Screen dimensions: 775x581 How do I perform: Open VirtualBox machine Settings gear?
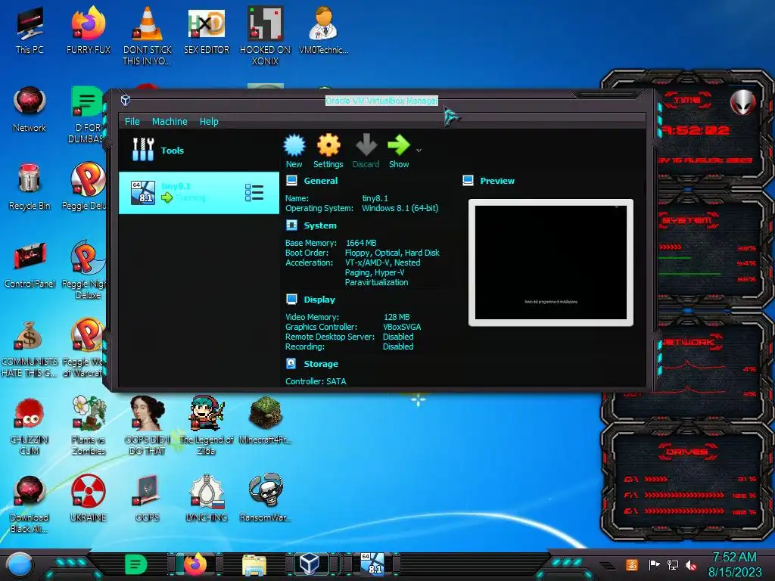click(328, 146)
